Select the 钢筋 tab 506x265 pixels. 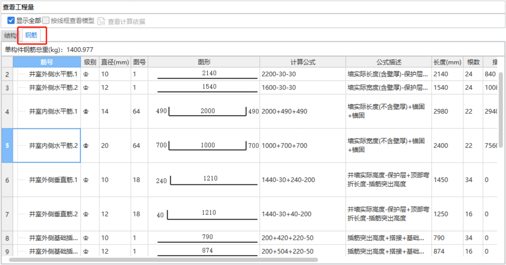click(x=31, y=35)
